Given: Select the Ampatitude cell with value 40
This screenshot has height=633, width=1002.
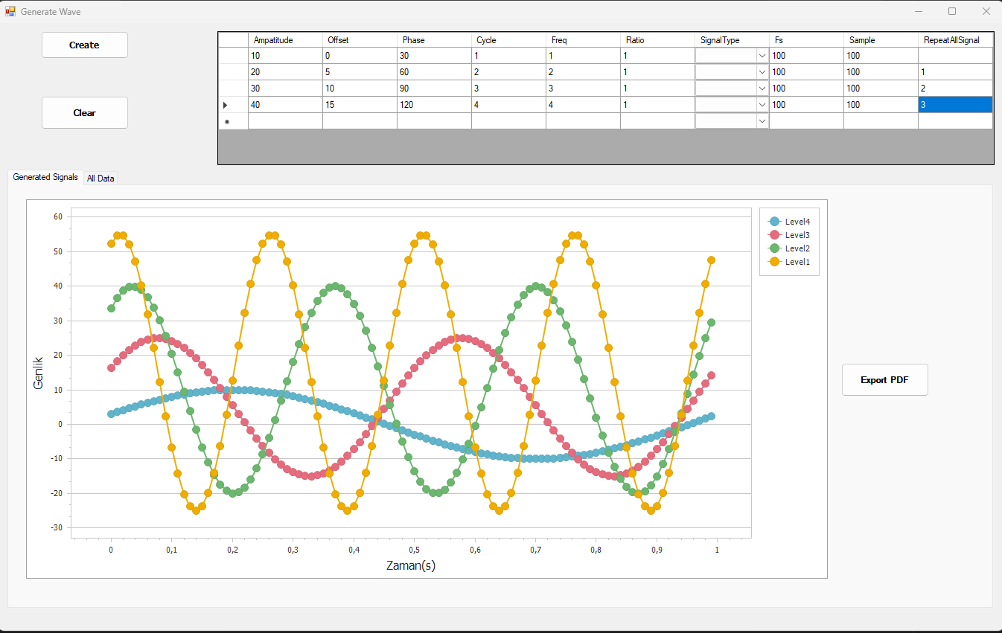Looking at the screenshot, I should point(285,105).
